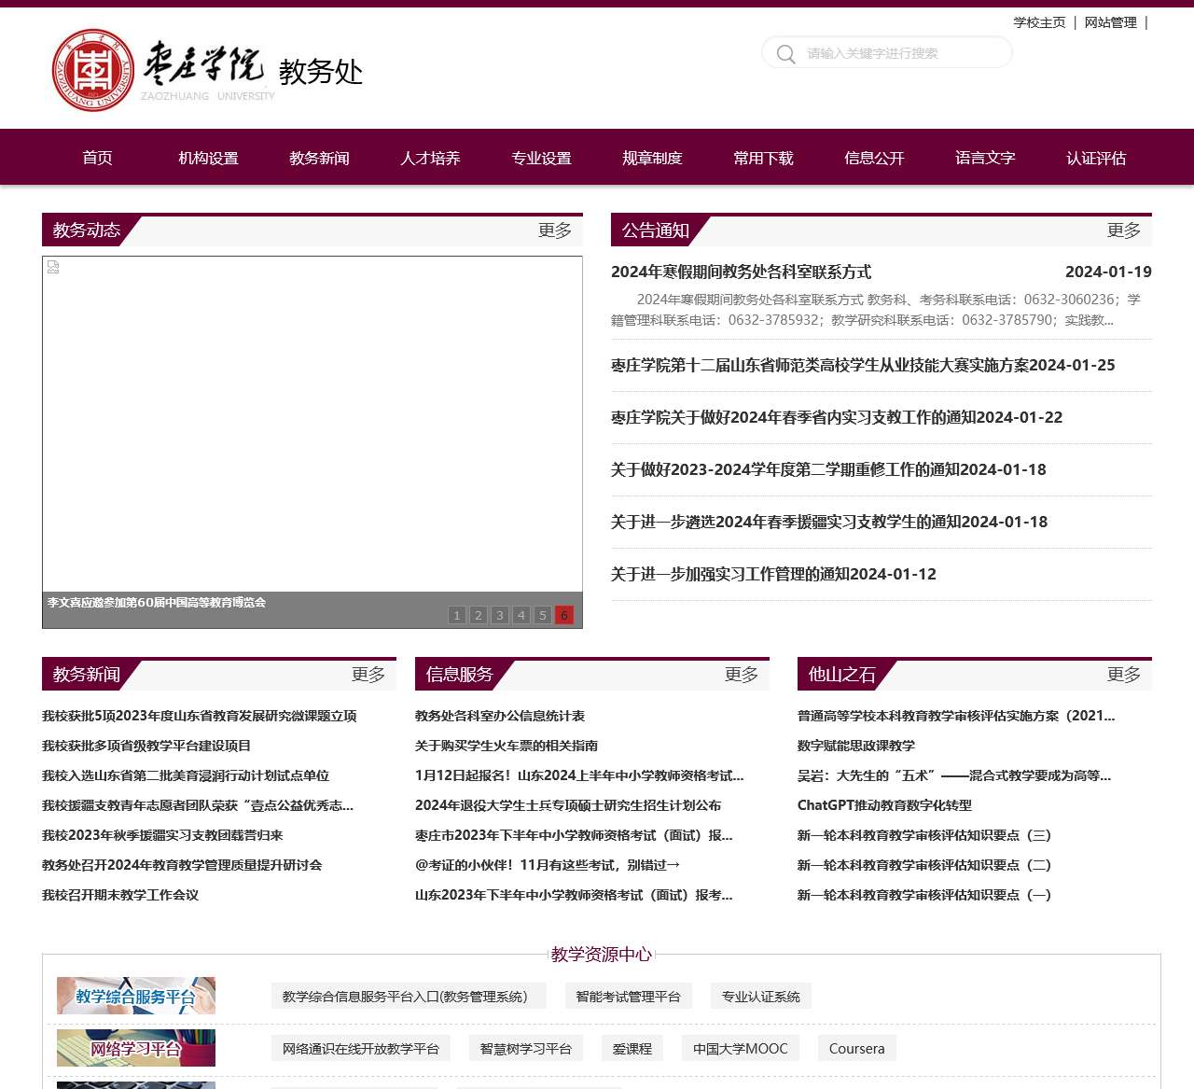The width and height of the screenshot is (1194, 1089).
Task: Click the search magnifier icon
Action: (785, 53)
